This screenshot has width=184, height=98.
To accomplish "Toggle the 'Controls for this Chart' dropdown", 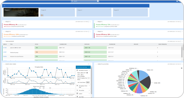I will click(83, 67).
